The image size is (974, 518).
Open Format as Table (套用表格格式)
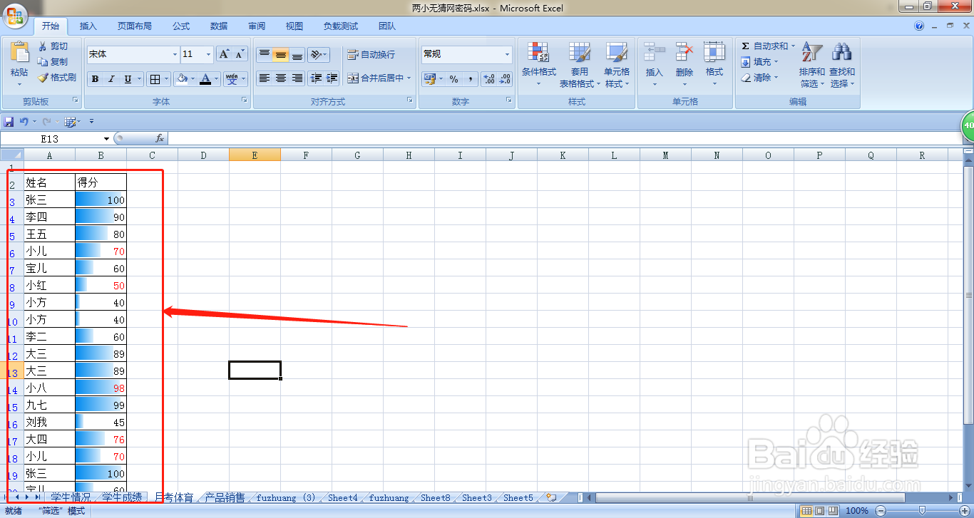click(580, 65)
